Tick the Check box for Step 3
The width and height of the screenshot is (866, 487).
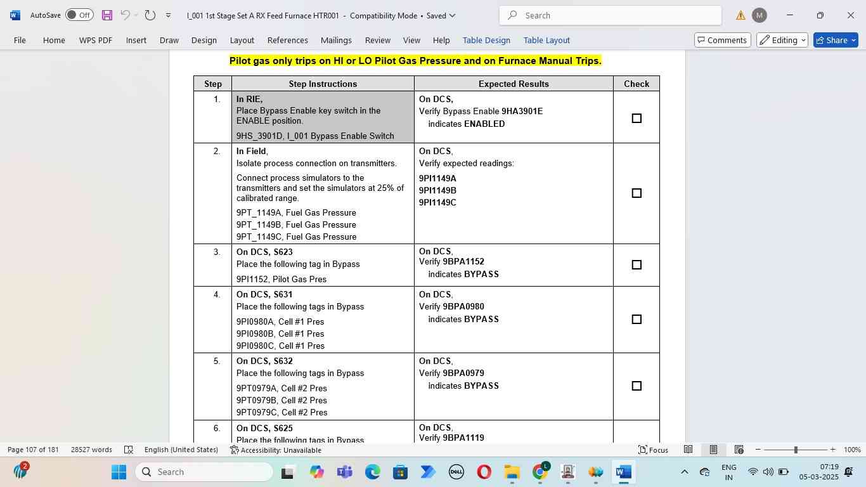pos(637,265)
